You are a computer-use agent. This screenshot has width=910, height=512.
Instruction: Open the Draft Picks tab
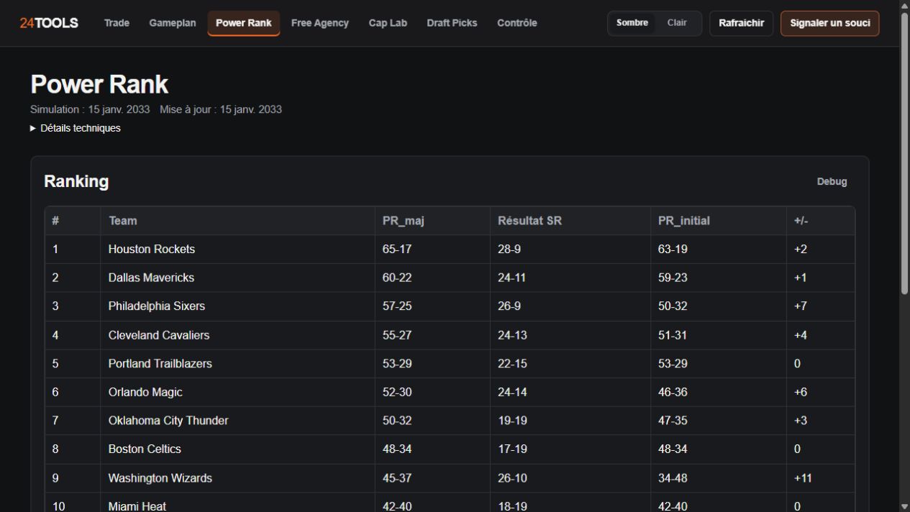(x=452, y=23)
